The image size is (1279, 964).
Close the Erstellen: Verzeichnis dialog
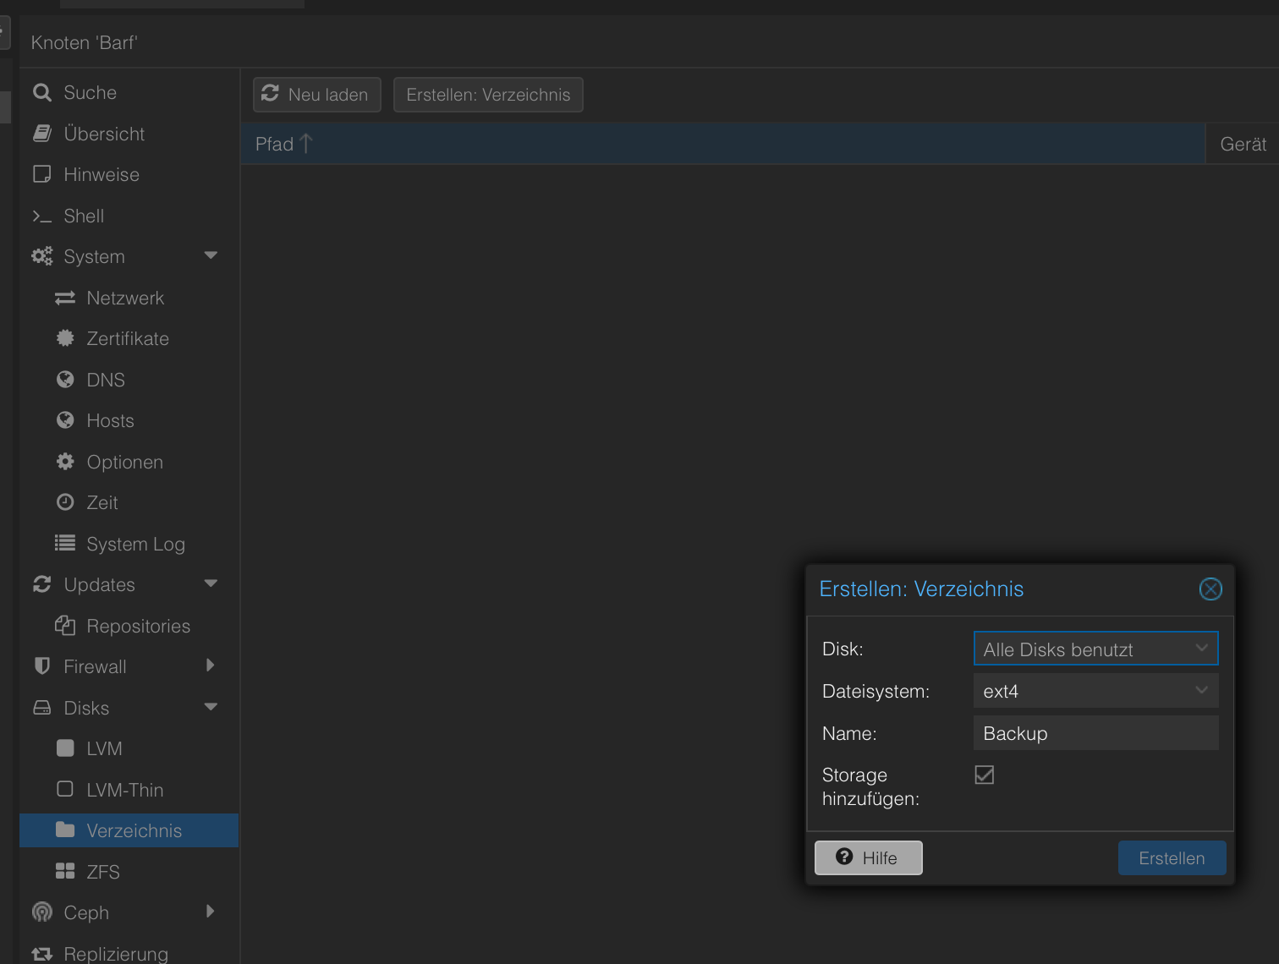(1210, 589)
